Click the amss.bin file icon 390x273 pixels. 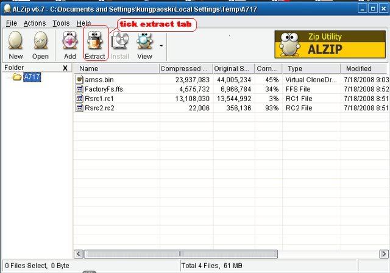[79, 80]
